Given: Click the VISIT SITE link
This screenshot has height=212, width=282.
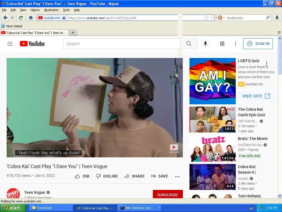Looking at the screenshot, I should [x=256, y=96].
